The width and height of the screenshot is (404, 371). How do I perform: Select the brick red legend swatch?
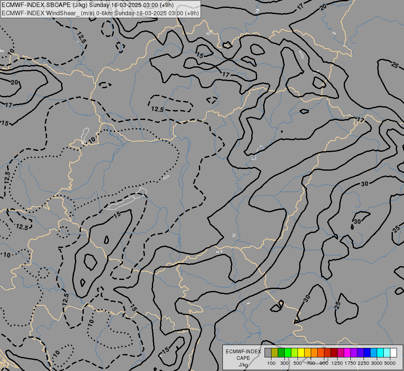coord(328,352)
